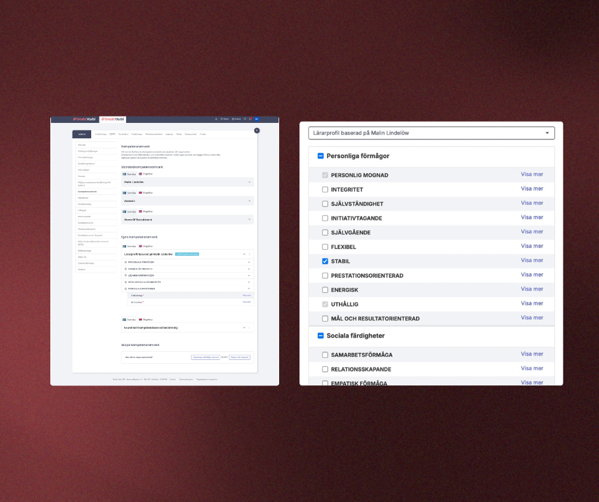Check the INTEGRITET checkbox

[325, 190]
